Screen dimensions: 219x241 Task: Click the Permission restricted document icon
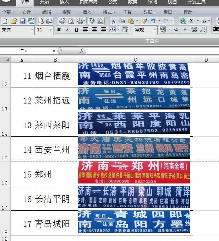coord(41,21)
